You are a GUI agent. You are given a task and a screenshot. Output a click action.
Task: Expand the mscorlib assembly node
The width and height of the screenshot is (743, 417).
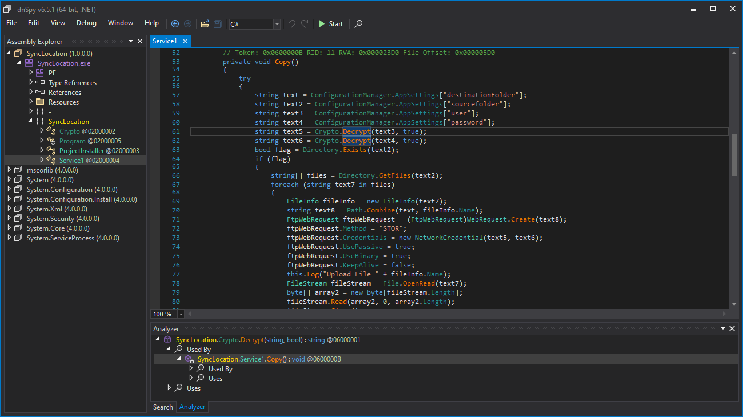pos(9,170)
